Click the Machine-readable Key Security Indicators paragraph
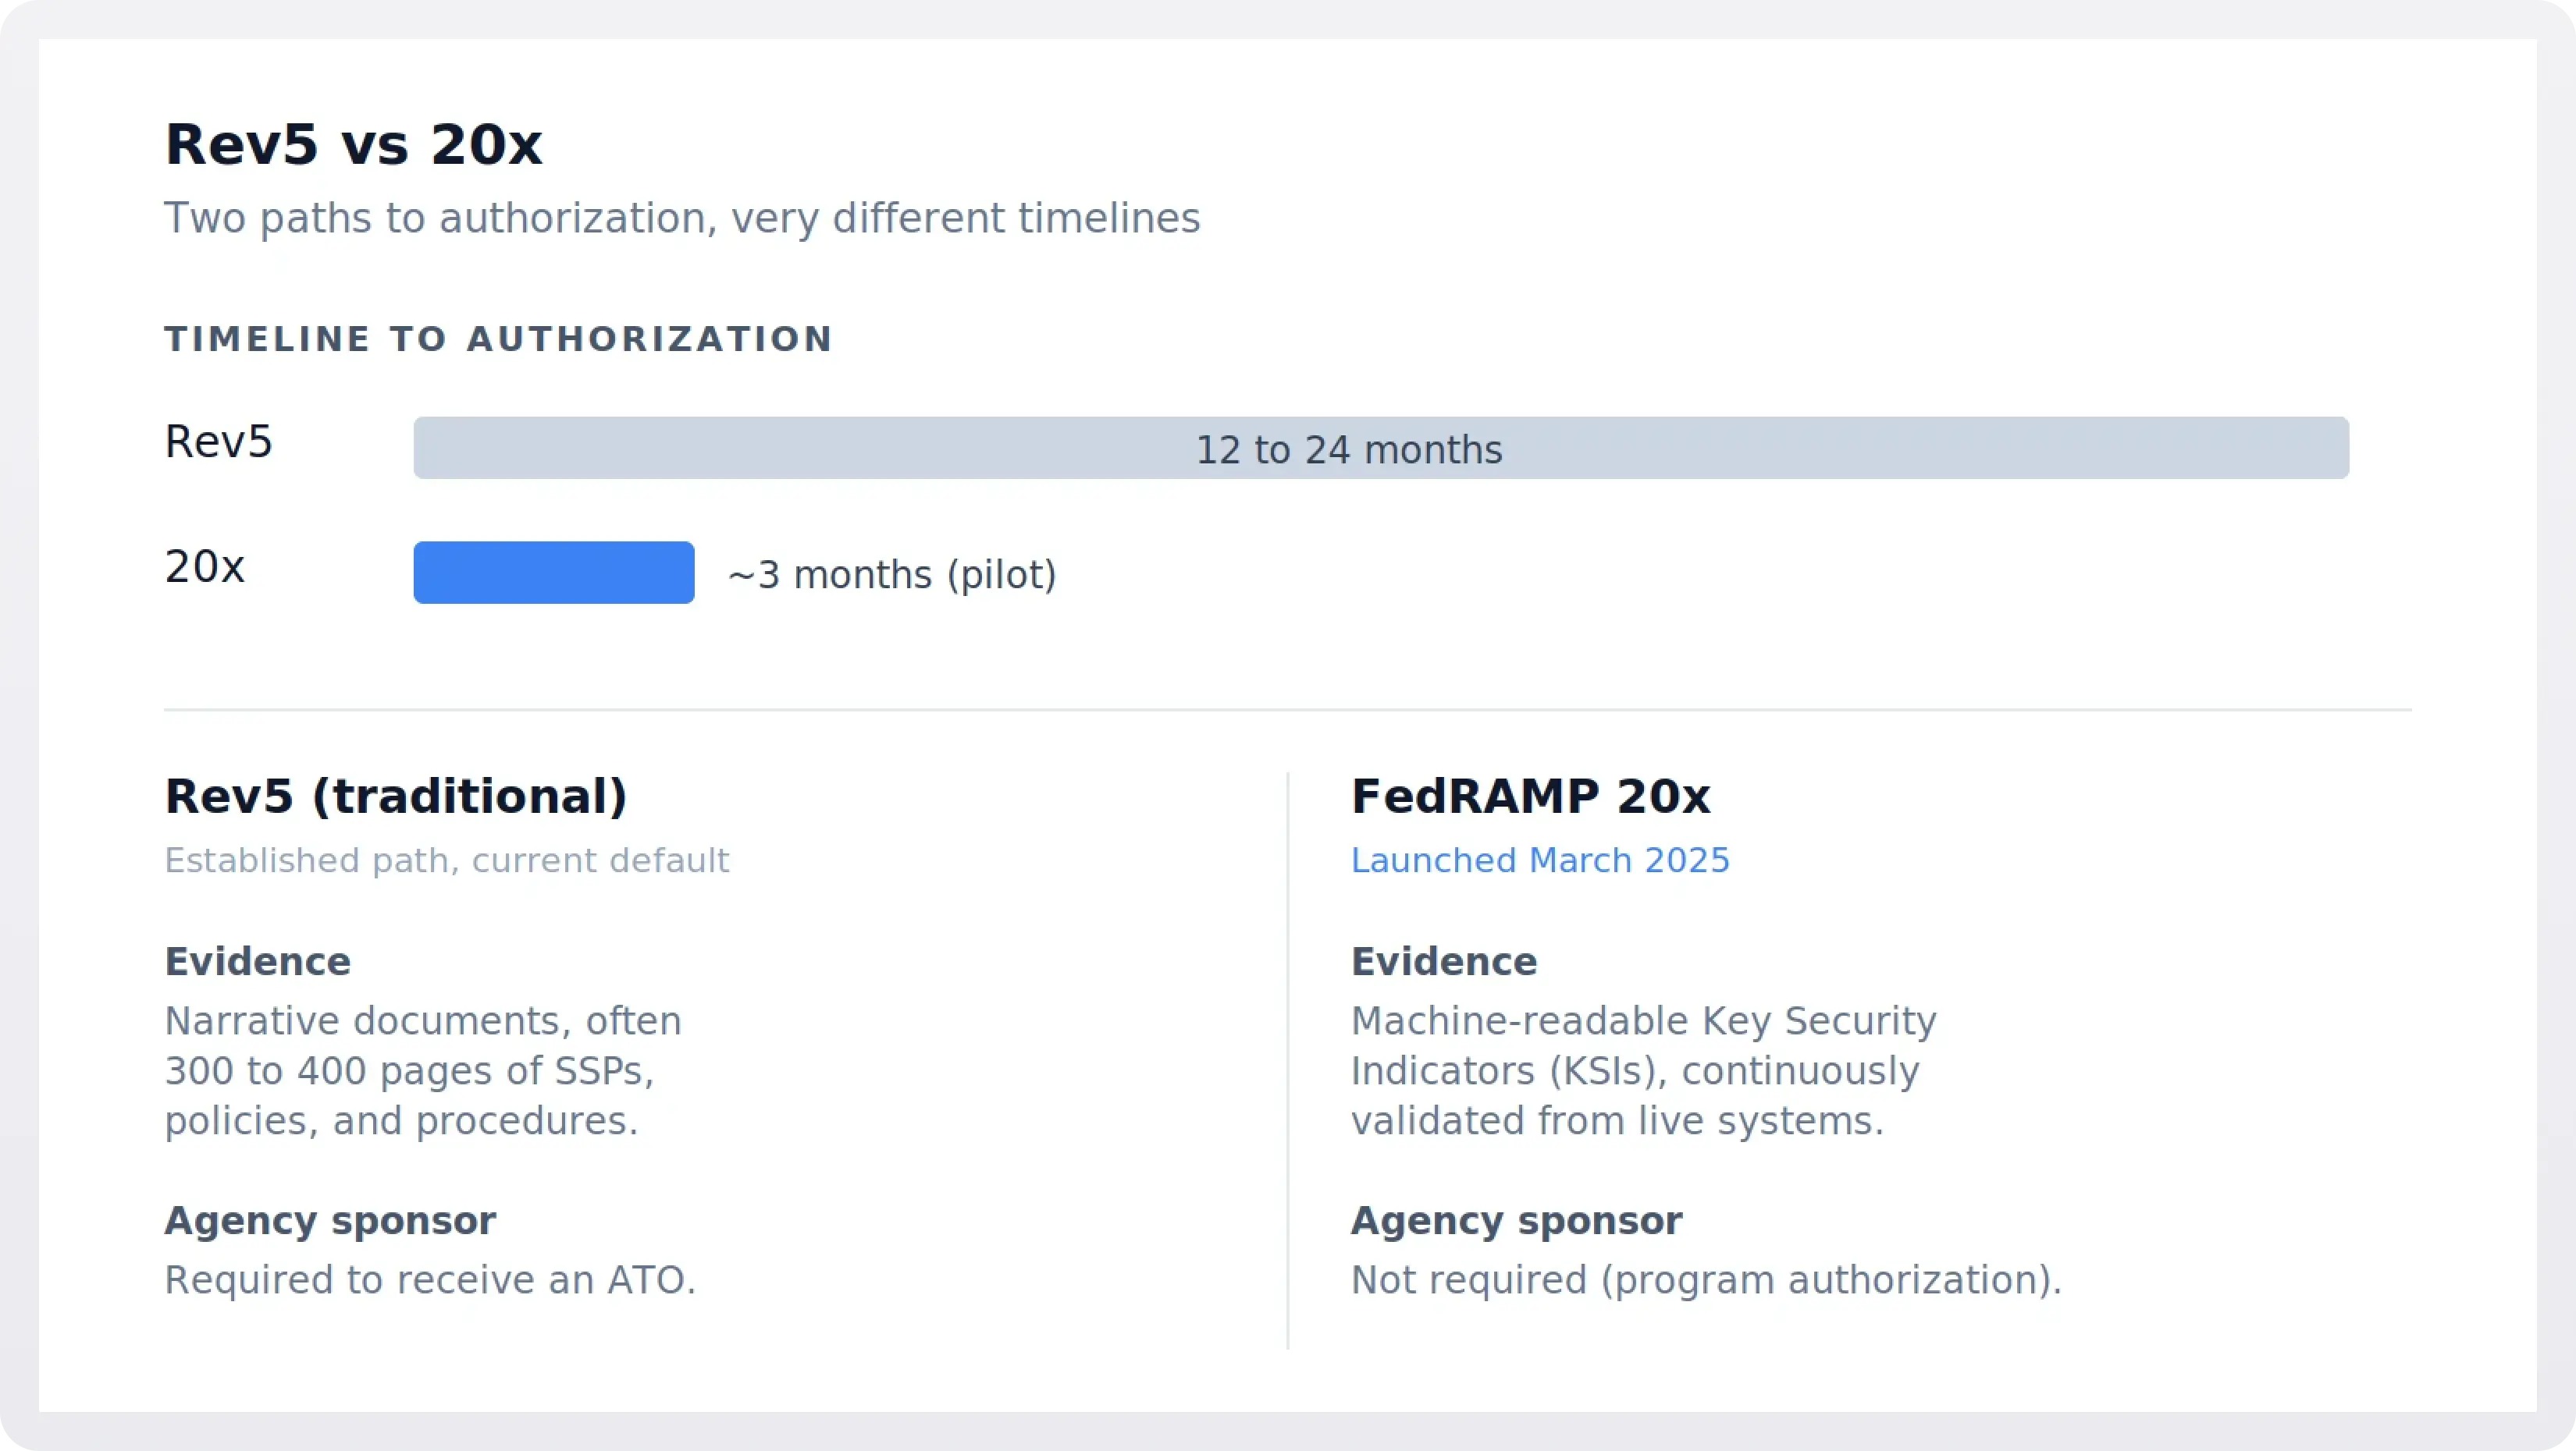 (1642, 1070)
